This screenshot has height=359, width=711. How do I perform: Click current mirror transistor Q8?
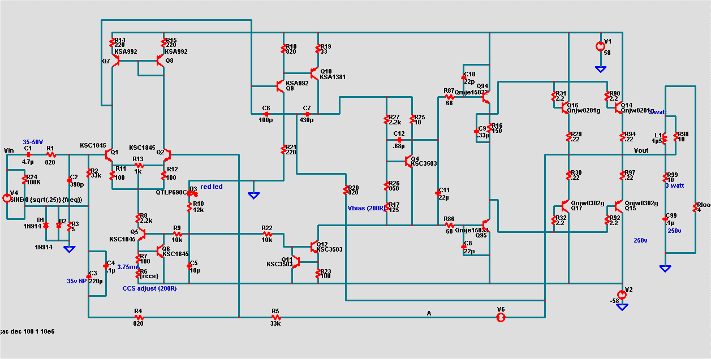pyautogui.click(x=161, y=61)
